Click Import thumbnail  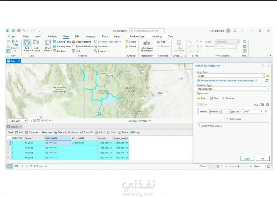pyautogui.click(x=131, y=46)
